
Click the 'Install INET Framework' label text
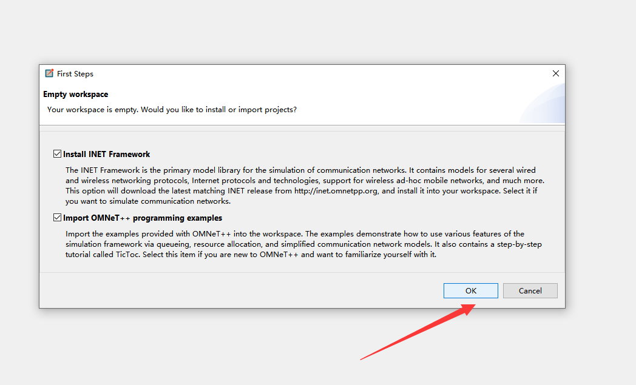(x=107, y=154)
